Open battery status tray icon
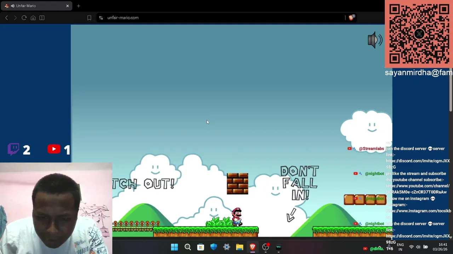453x254 pixels. click(425, 247)
